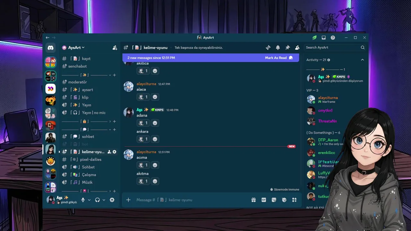Viewport: 411px width, 231px height.
Task: Toggle reaction under adana message
Action: point(143,123)
